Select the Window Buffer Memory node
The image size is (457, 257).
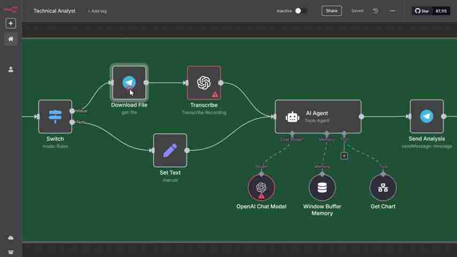coord(322,187)
